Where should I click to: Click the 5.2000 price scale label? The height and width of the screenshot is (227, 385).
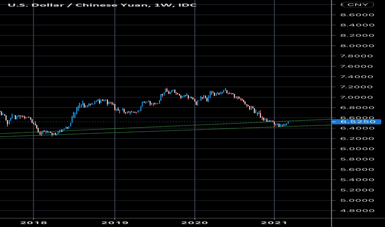pos(357,190)
